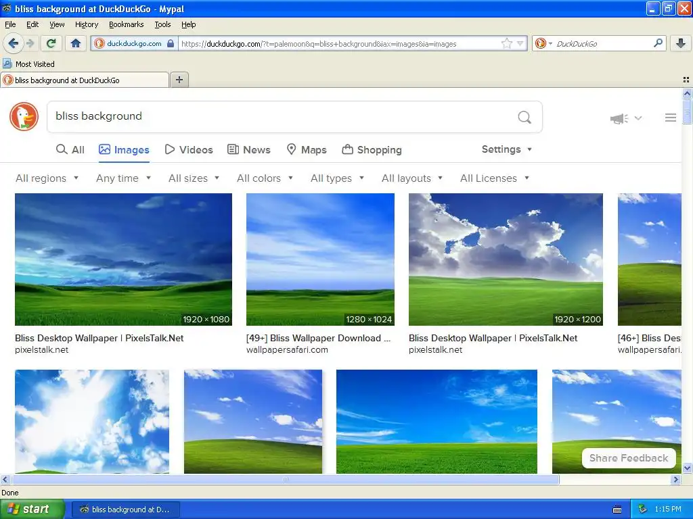Click the horizontal scrollbar left arrow
The width and height of the screenshot is (693, 519).
5,479
